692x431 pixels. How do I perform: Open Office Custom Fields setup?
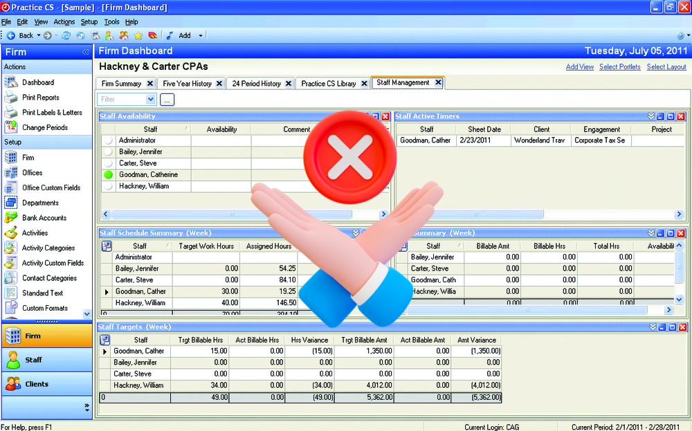[x=51, y=187]
